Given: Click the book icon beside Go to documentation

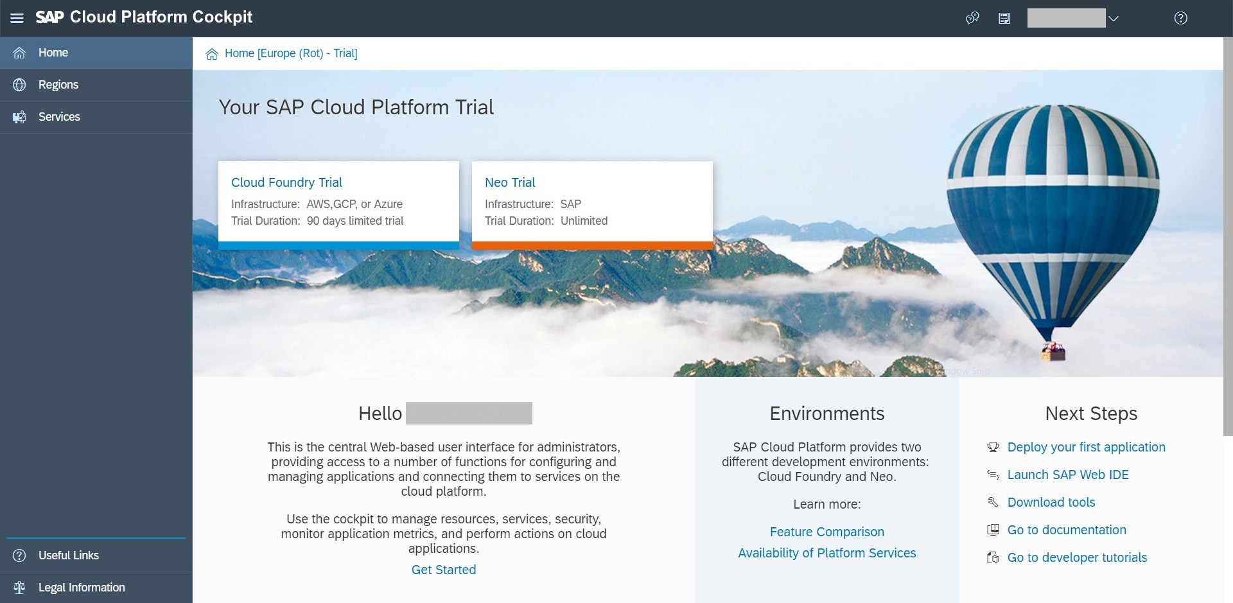Looking at the screenshot, I should coord(993,530).
